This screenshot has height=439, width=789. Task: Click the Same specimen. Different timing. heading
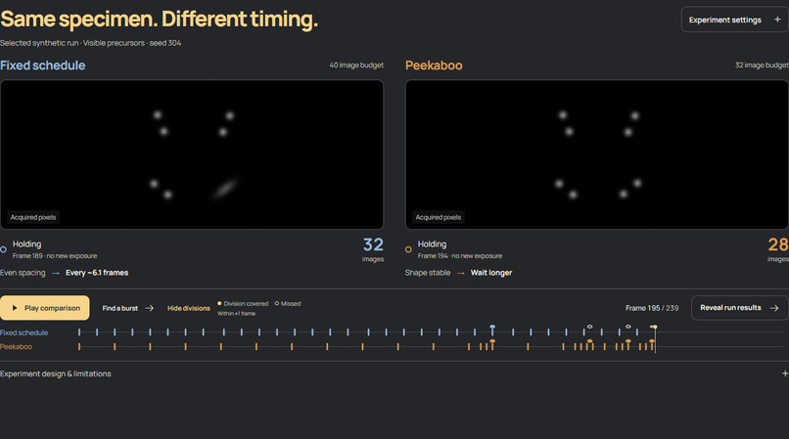(159, 20)
